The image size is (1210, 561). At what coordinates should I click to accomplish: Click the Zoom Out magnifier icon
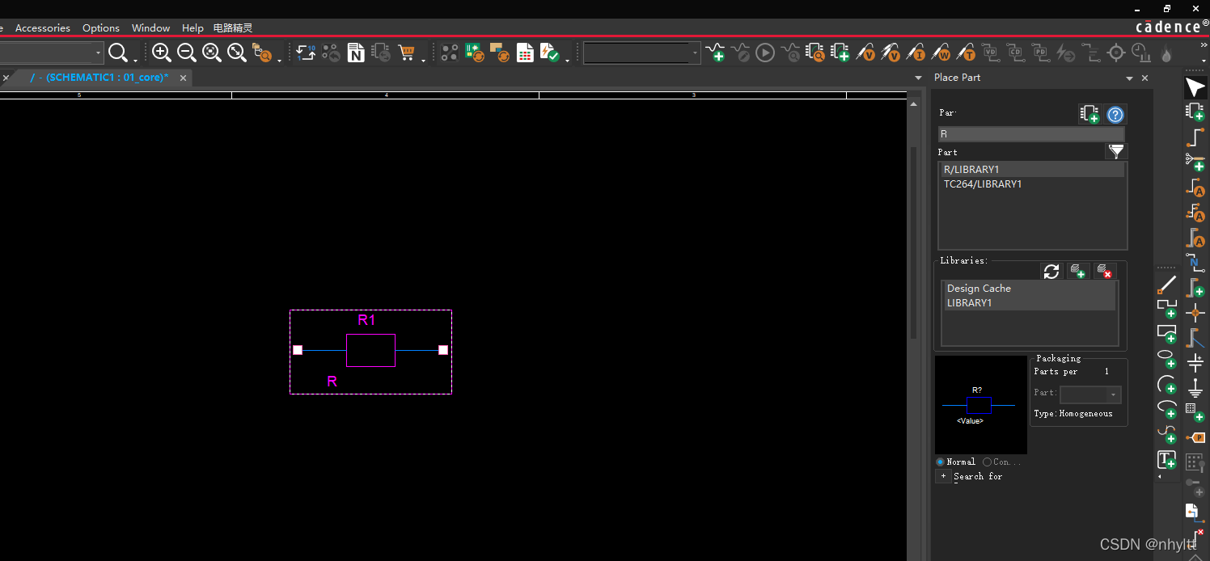(187, 53)
